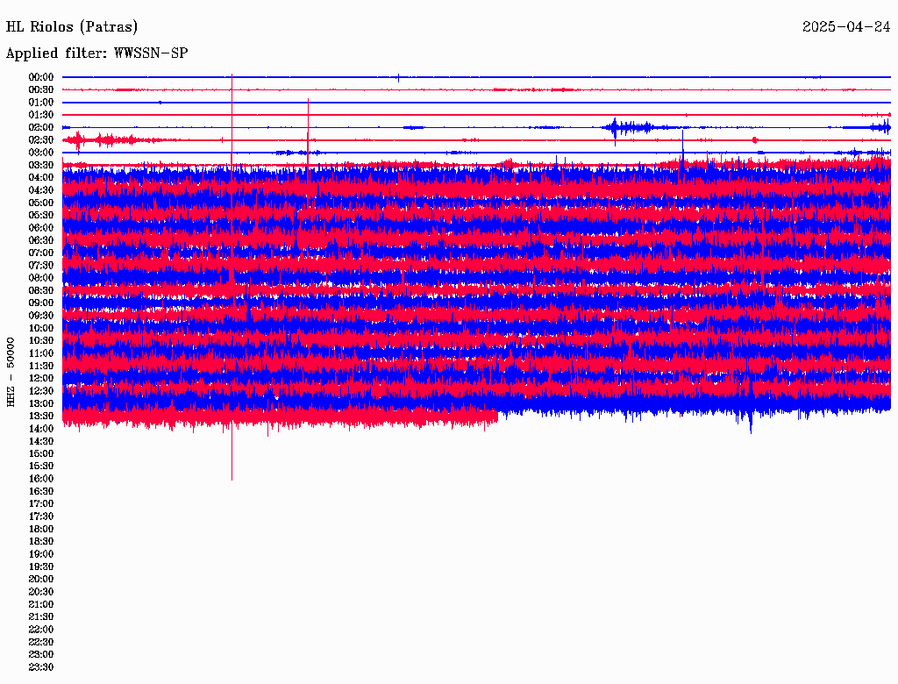This screenshot has height=684, width=898.
Task: Click the 23:30 time label
Action: coord(41,667)
